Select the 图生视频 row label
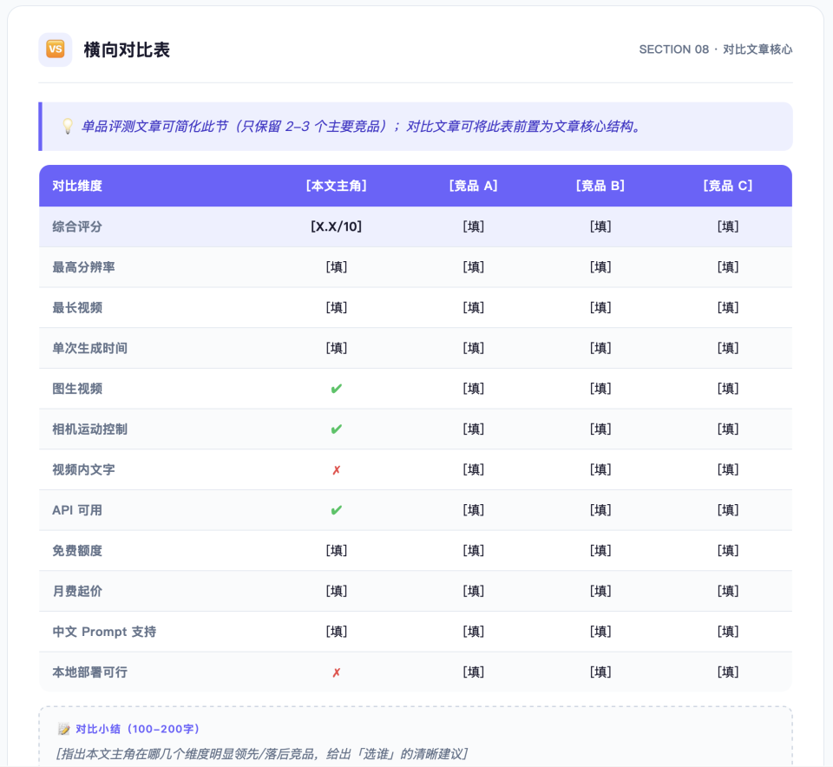This screenshot has width=833, height=767. click(77, 389)
